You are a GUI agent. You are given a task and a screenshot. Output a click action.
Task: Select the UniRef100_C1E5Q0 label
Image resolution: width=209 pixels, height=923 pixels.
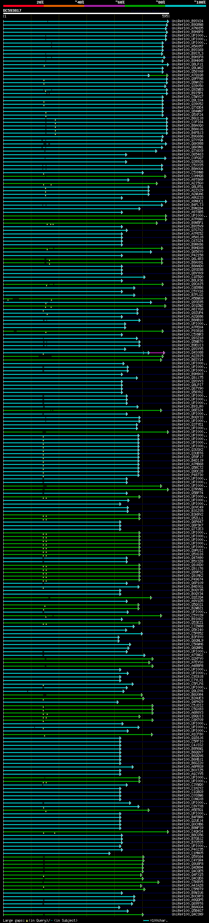187,277
